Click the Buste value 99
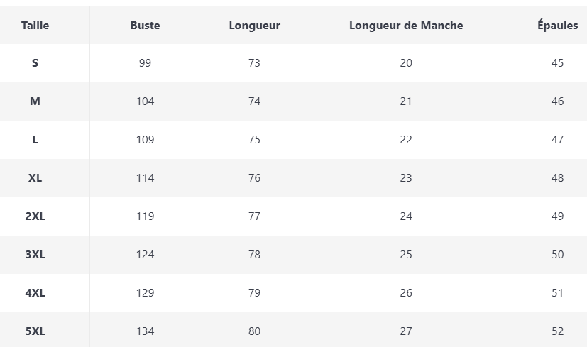587x347 pixels. coord(145,63)
